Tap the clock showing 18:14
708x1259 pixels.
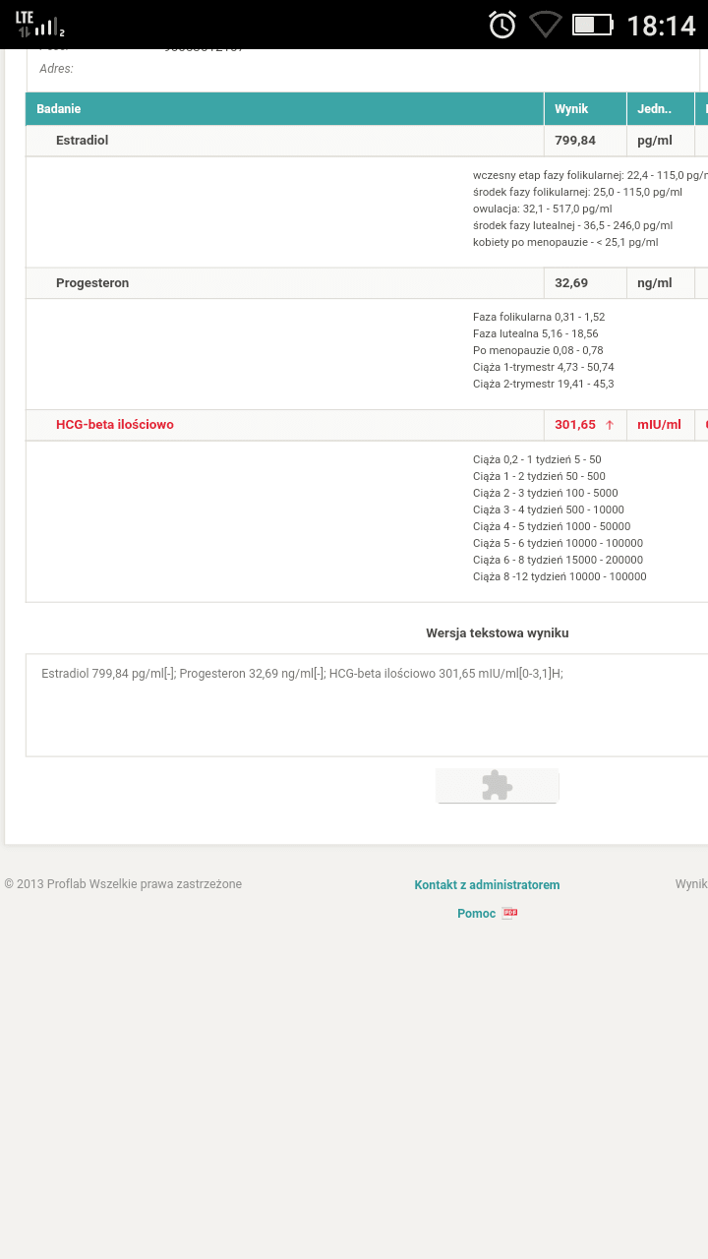click(661, 25)
